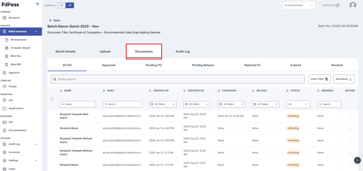Open the Batch Details tab
363x171 pixels.
[65, 51]
